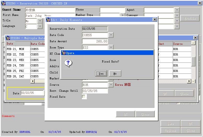The image size is (203, 137).
Task: Click the Korea source description text
Action: pos(123,85)
